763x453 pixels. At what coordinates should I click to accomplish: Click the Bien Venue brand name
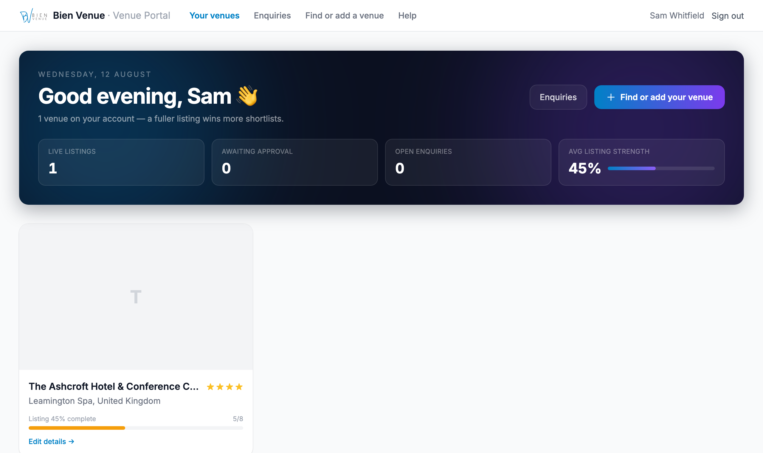click(x=79, y=15)
